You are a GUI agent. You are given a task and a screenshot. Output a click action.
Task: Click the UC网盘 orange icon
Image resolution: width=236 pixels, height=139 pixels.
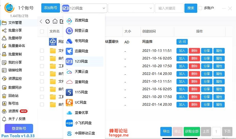[69, 102]
